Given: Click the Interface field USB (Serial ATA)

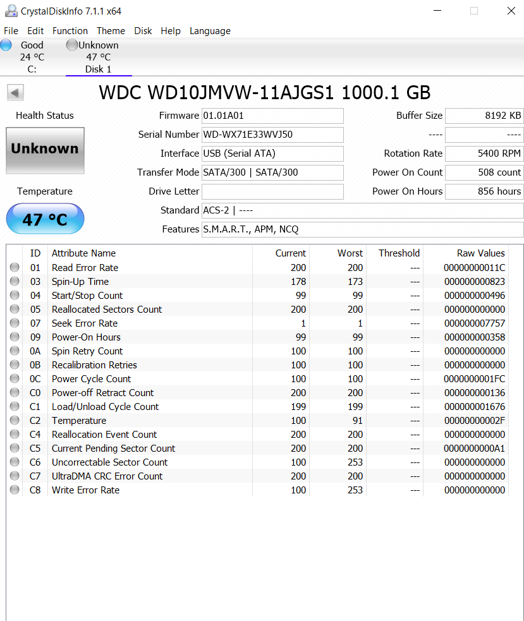Looking at the screenshot, I should [272, 154].
